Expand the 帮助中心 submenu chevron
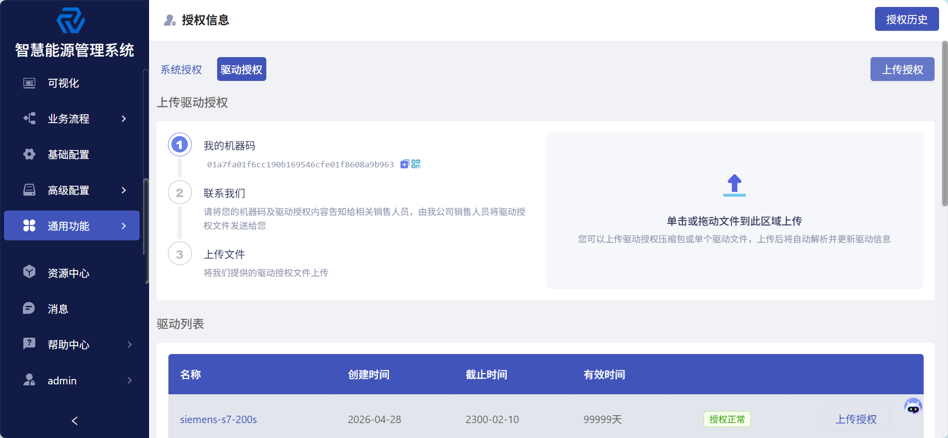The image size is (948, 438). (x=130, y=345)
